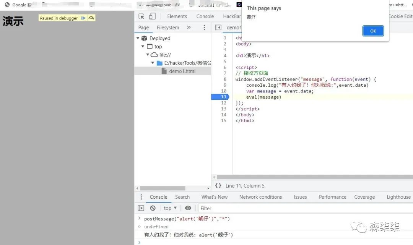The width and height of the screenshot is (413, 245).
Task: Switch to the Page navigator tab
Action: coord(143,28)
